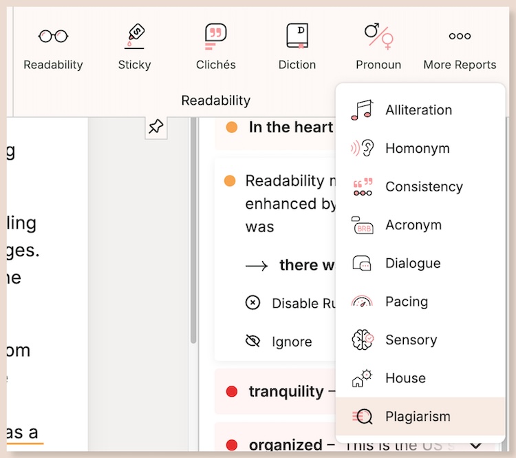The width and height of the screenshot is (516, 458).
Task: Run the Pronoun report icon
Action: 378,37
